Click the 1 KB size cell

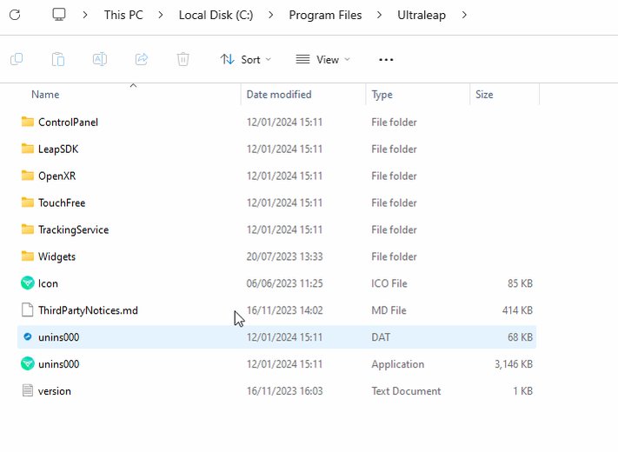pos(523,391)
